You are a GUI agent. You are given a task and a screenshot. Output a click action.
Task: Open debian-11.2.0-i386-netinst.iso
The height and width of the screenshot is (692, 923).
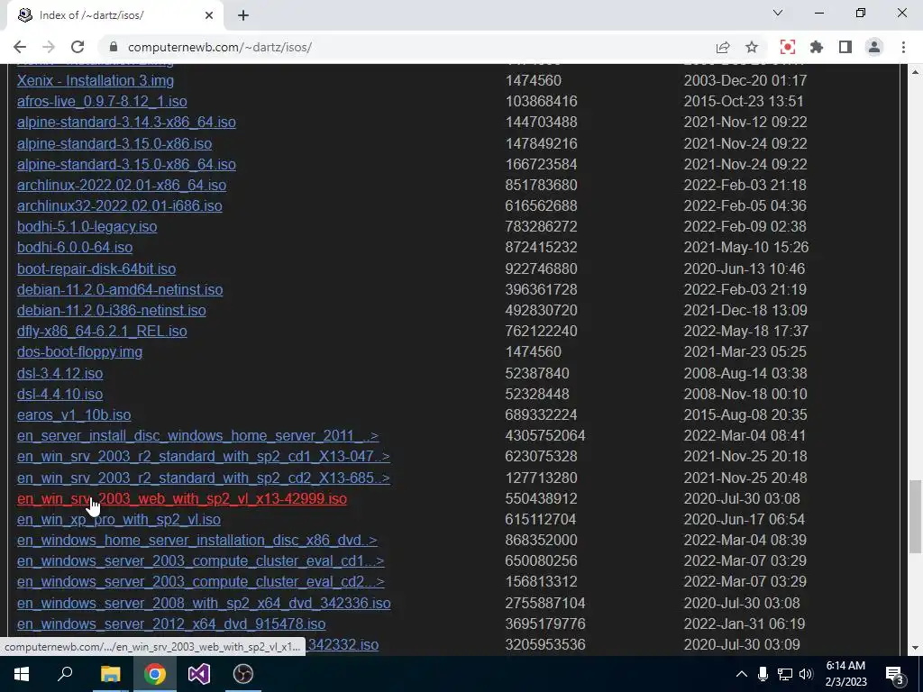tap(112, 310)
